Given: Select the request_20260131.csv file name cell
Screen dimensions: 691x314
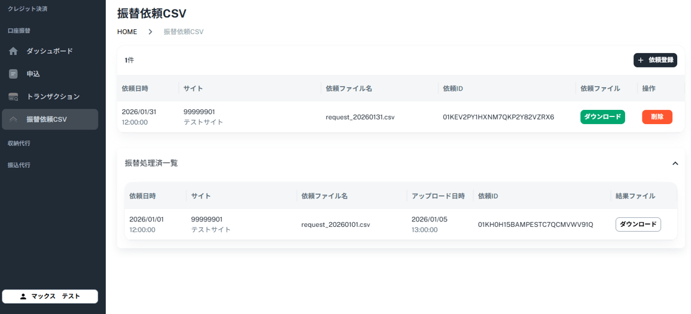Looking at the screenshot, I should 360,117.
